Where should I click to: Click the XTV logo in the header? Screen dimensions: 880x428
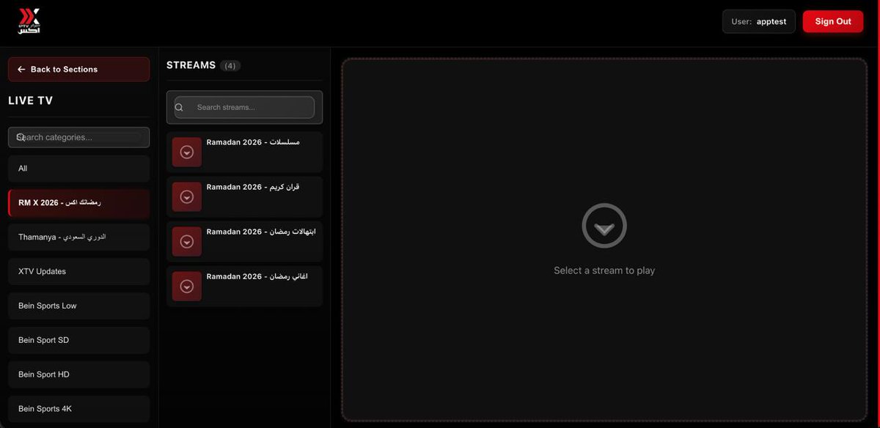point(29,21)
